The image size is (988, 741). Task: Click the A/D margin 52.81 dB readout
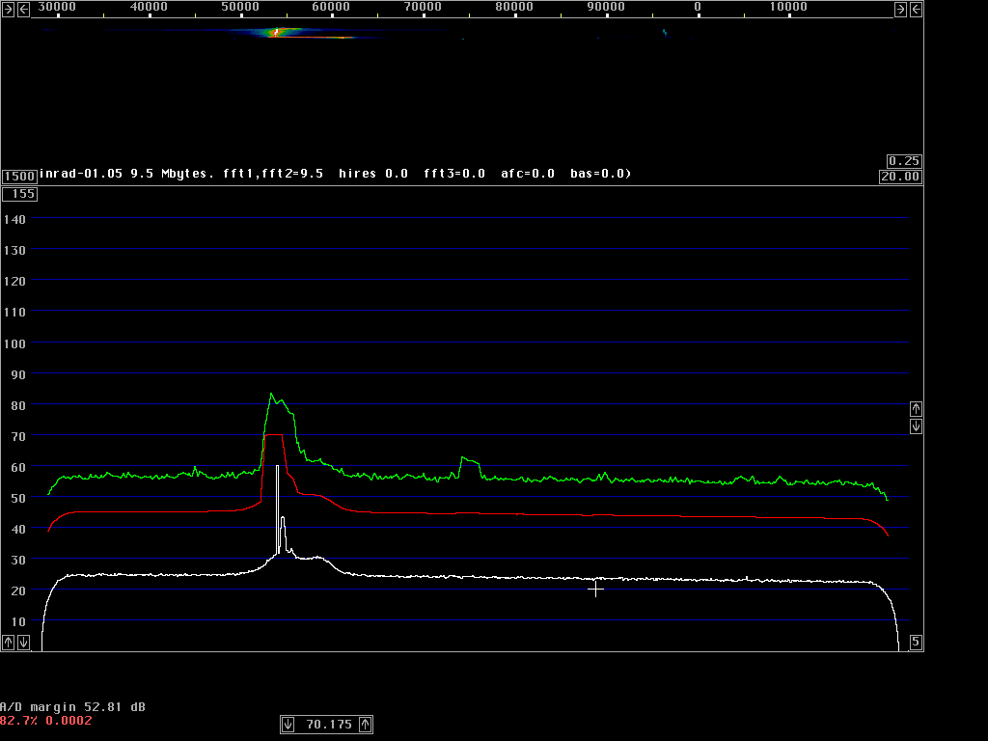tap(72, 707)
